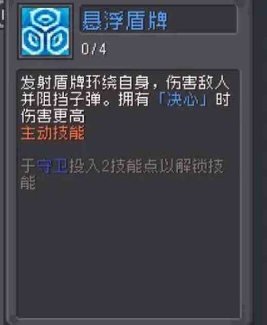Click the 拥有 text before 决心
Image resolution: width=267 pixels, height=325 pixels.
pos(134,99)
